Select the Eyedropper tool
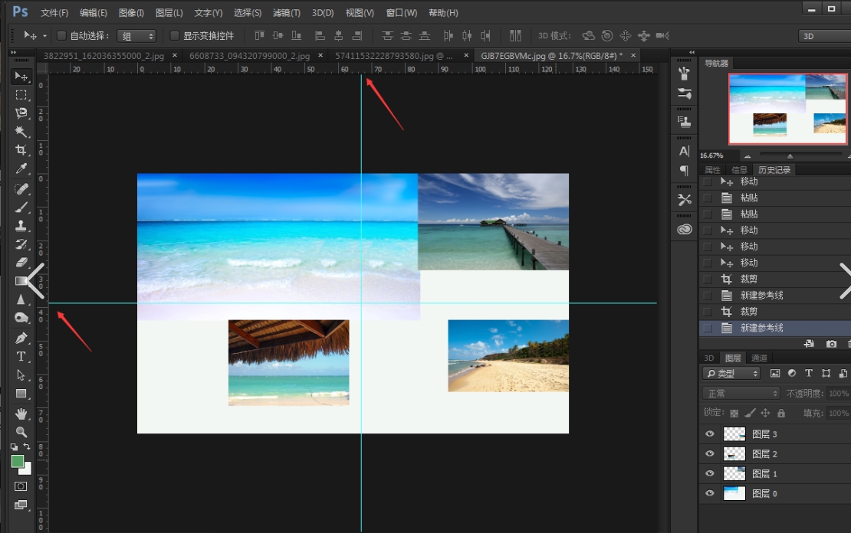This screenshot has height=533, width=851. click(x=21, y=168)
